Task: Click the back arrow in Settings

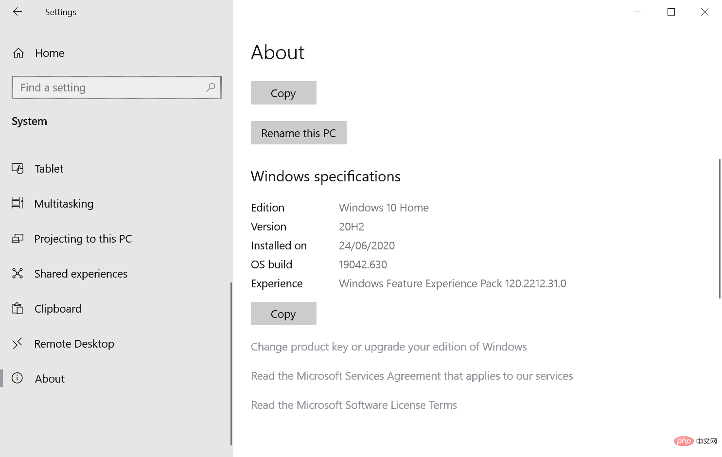Action: (x=18, y=12)
